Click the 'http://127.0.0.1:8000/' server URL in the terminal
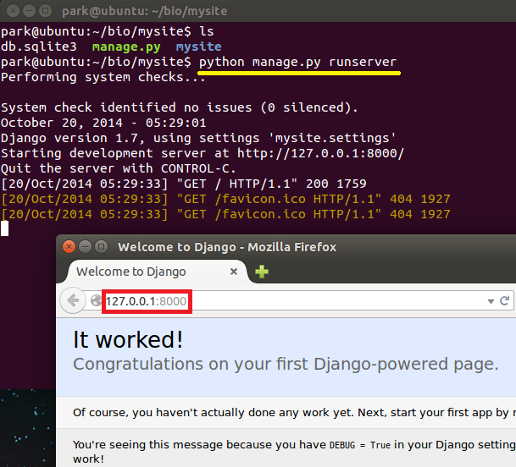 [x=320, y=153]
